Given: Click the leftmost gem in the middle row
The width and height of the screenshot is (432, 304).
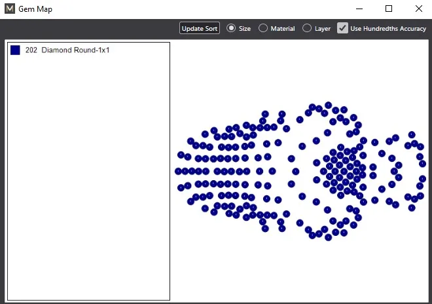Looking at the screenshot, I should click(x=178, y=171).
